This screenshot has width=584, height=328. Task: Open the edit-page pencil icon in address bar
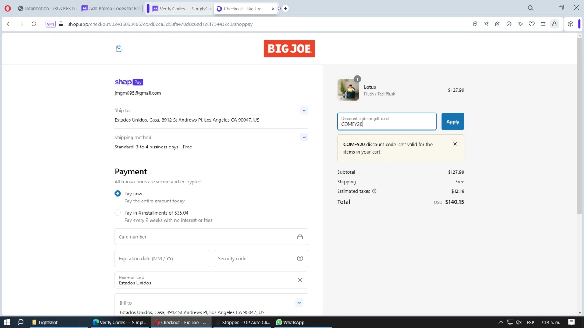coord(486,24)
